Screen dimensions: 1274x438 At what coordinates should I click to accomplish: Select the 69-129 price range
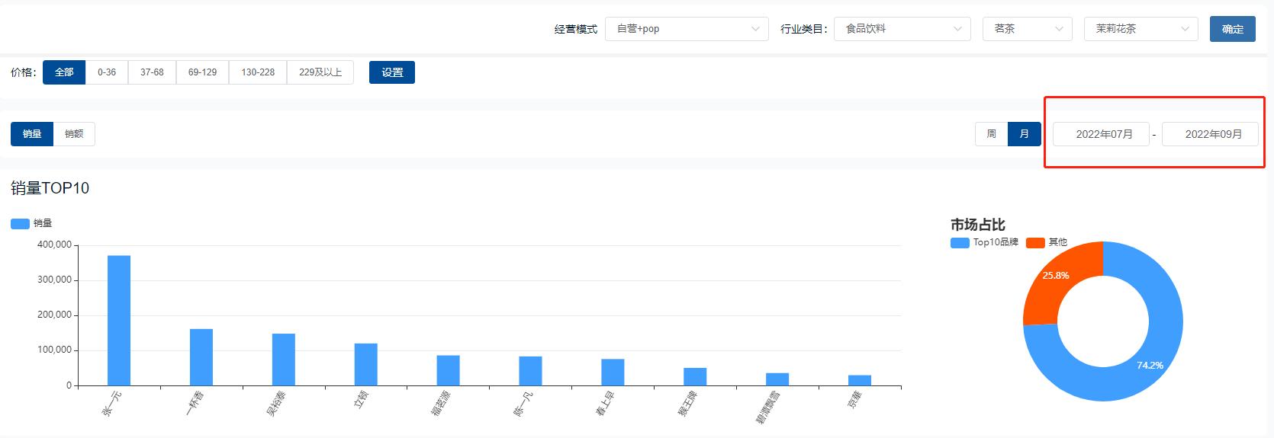202,72
